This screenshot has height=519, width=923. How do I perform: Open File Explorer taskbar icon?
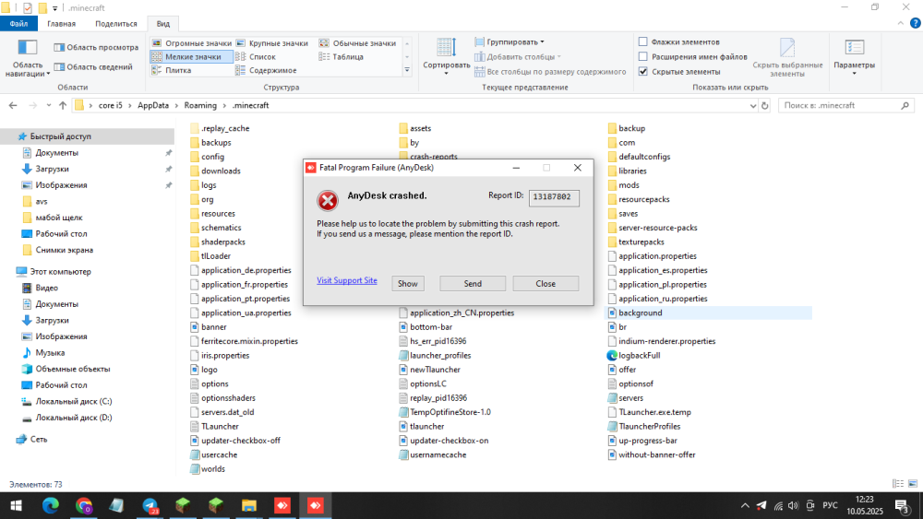[x=249, y=505]
